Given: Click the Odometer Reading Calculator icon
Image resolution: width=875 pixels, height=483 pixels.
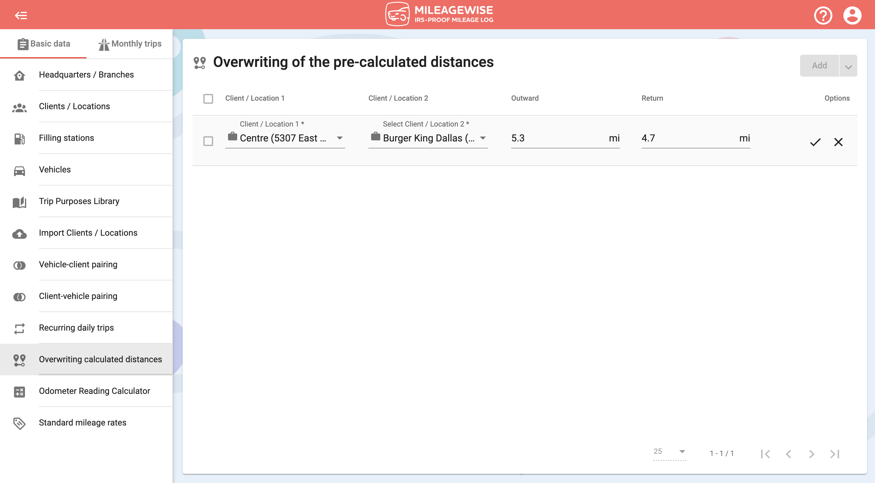Looking at the screenshot, I should [x=19, y=392].
